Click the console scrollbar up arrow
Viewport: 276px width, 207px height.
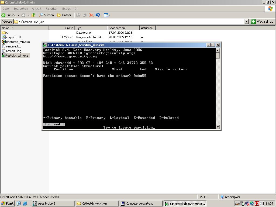pyautogui.click(x=218, y=50)
